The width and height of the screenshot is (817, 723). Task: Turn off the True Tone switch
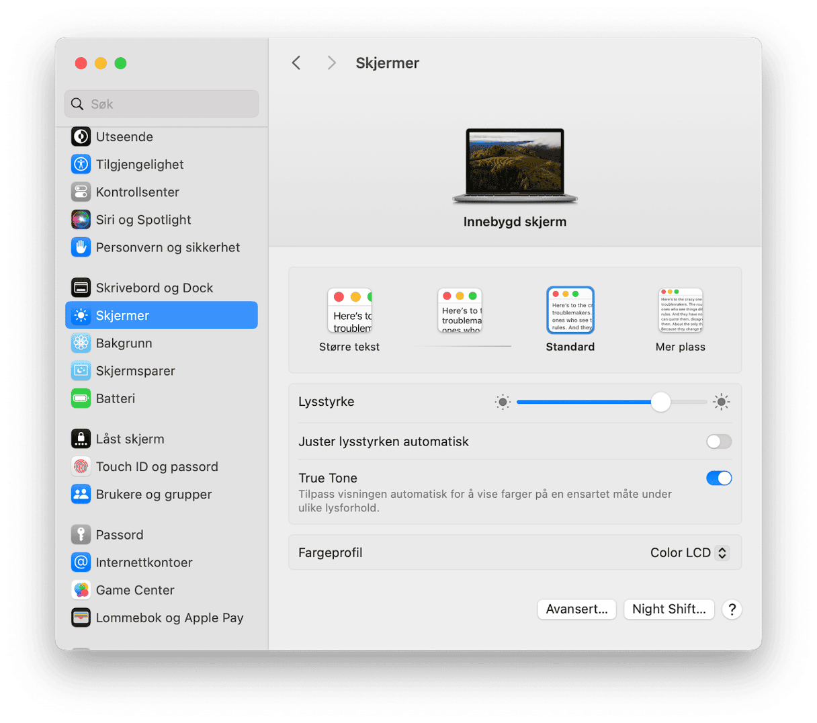(x=719, y=478)
